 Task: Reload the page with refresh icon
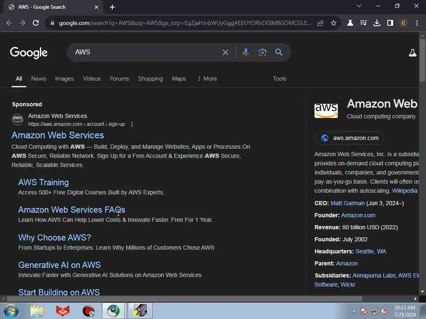coord(36,23)
